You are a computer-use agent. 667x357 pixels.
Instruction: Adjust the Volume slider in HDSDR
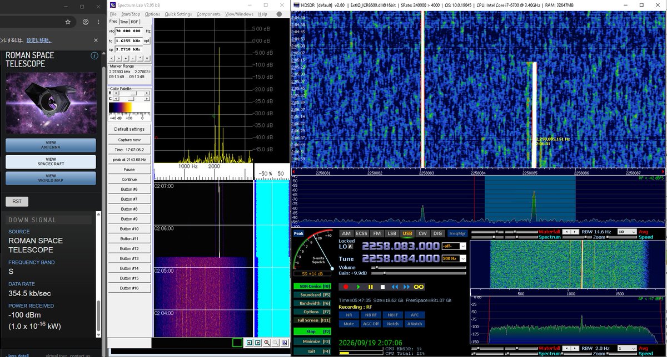(x=420, y=268)
